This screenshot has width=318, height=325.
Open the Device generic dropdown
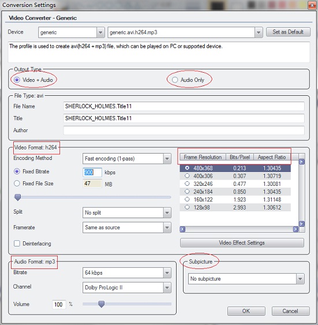point(100,32)
